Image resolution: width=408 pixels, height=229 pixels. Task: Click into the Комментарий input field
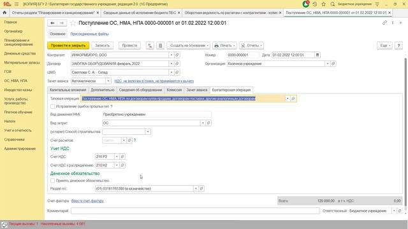click(x=195, y=211)
